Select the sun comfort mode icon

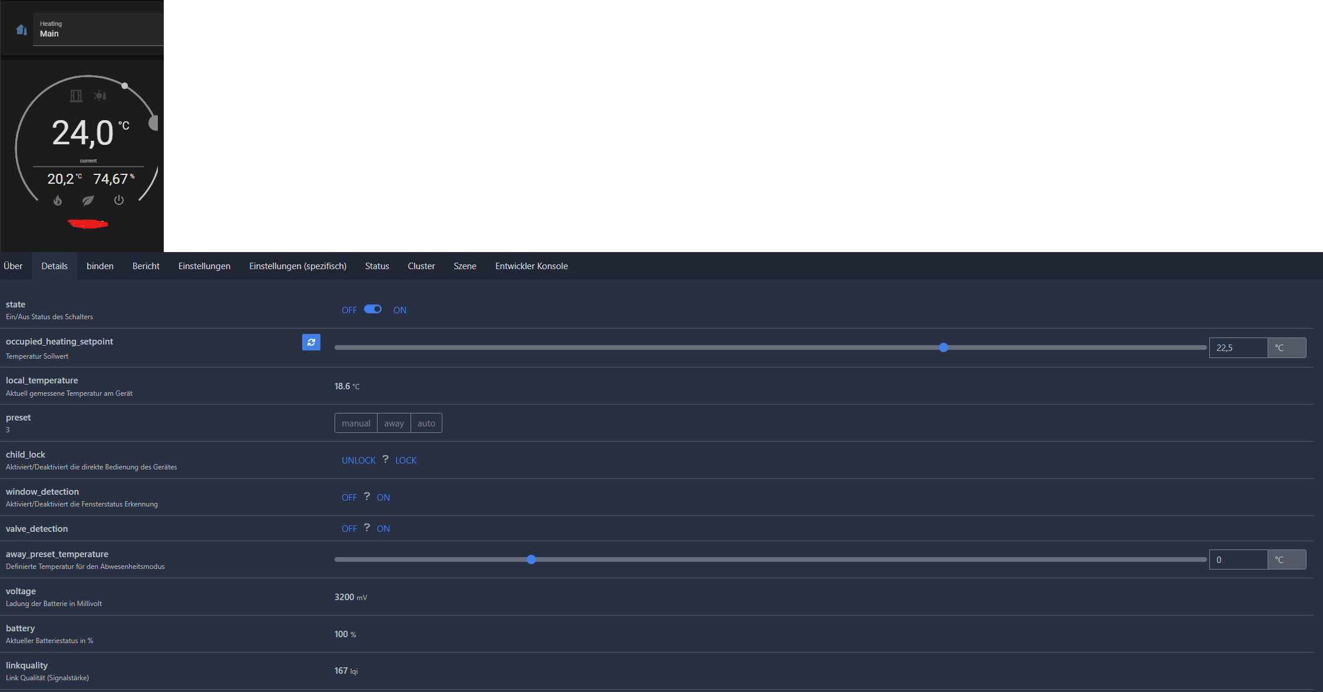point(100,96)
